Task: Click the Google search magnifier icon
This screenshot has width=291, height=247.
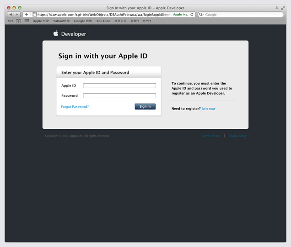Action: [201, 15]
